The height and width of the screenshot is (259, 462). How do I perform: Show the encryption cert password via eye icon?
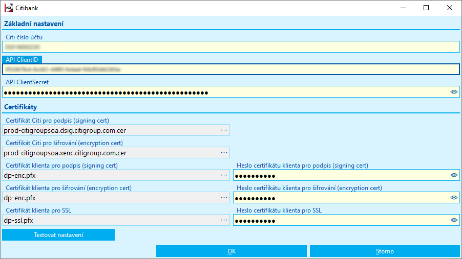tap(454, 198)
